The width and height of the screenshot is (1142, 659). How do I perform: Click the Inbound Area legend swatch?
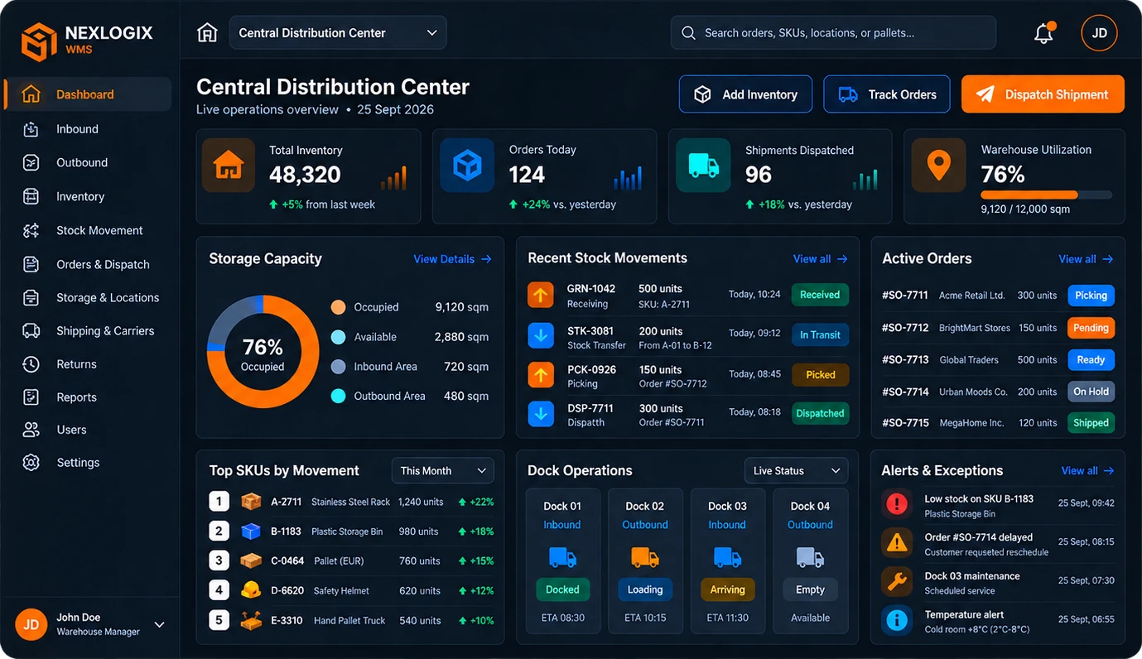[x=338, y=367]
